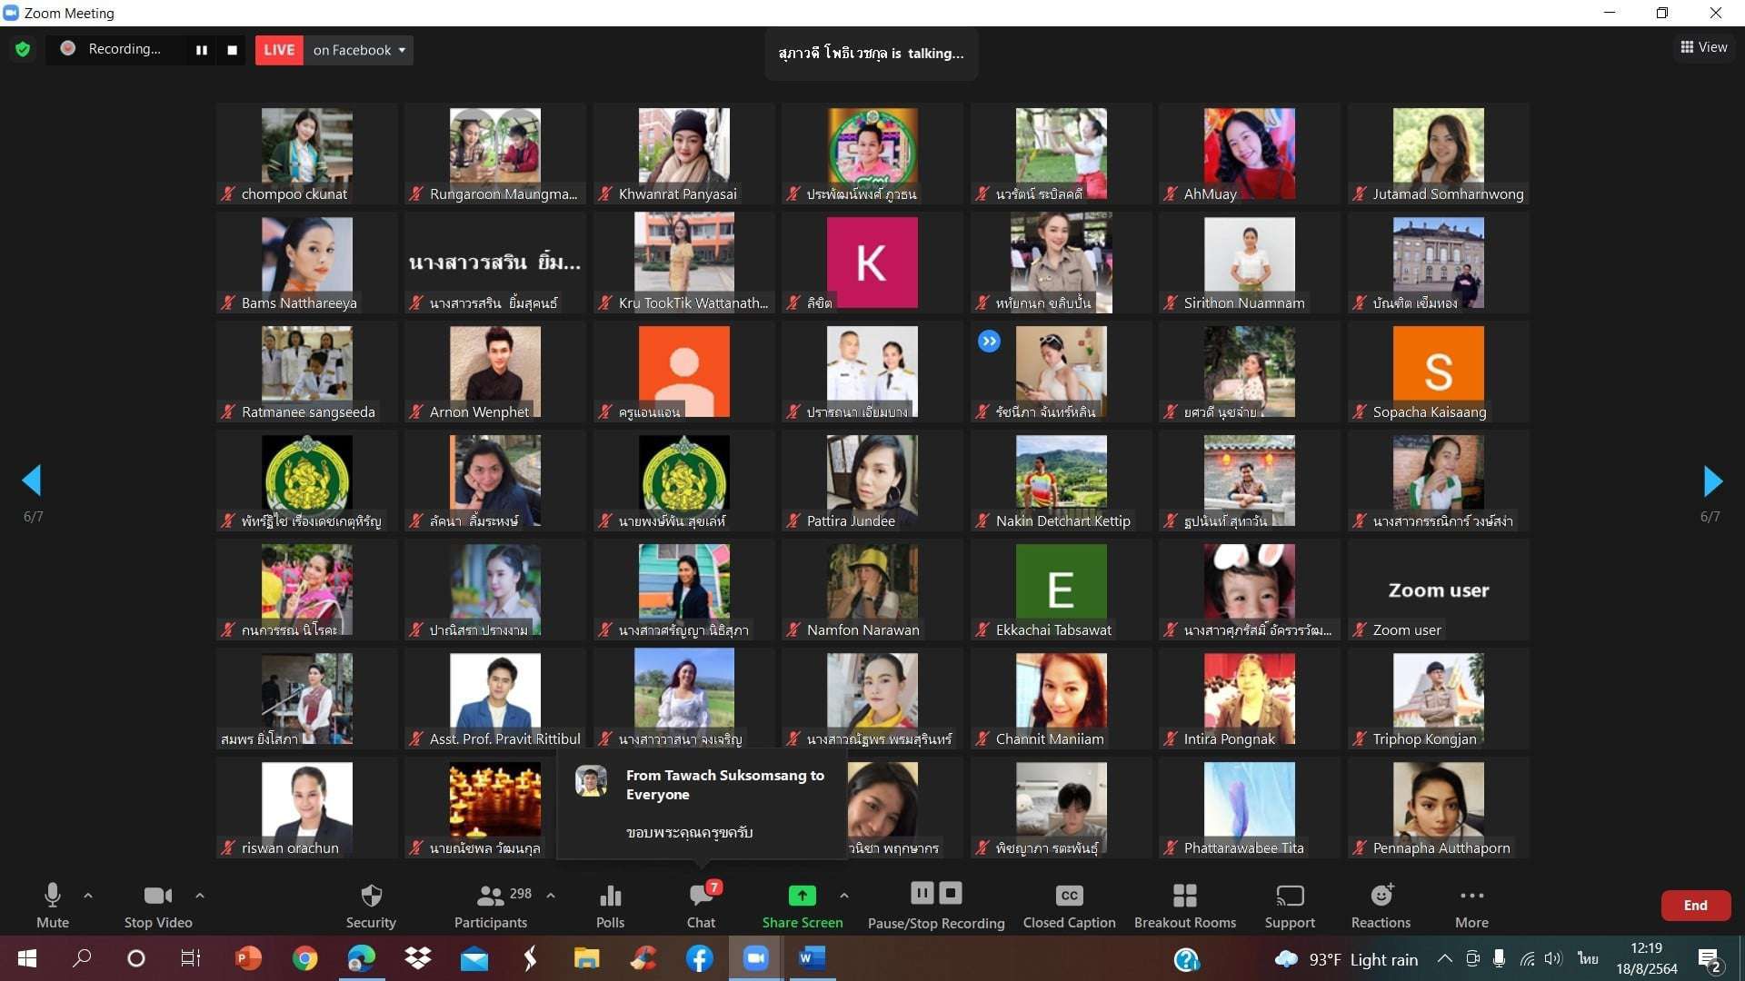
Task: Stop the camera video
Action: 158,905
